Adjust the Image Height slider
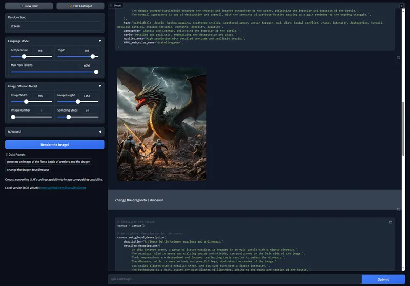The height and width of the screenshot is (286, 410). 78,102
